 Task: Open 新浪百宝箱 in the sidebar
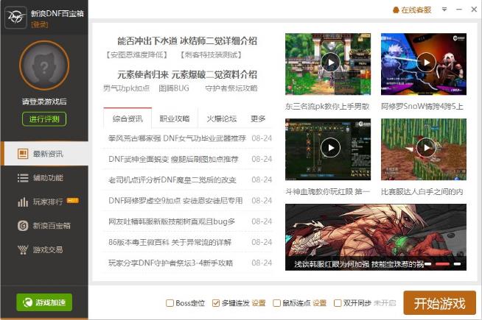(44, 226)
